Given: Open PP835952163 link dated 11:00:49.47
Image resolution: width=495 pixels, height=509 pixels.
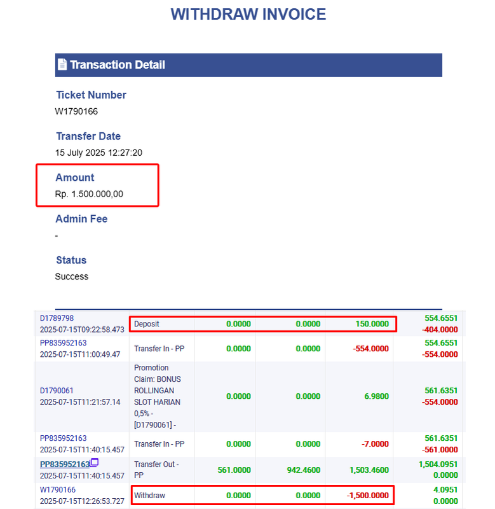Looking at the screenshot, I should (x=63, y=343).
